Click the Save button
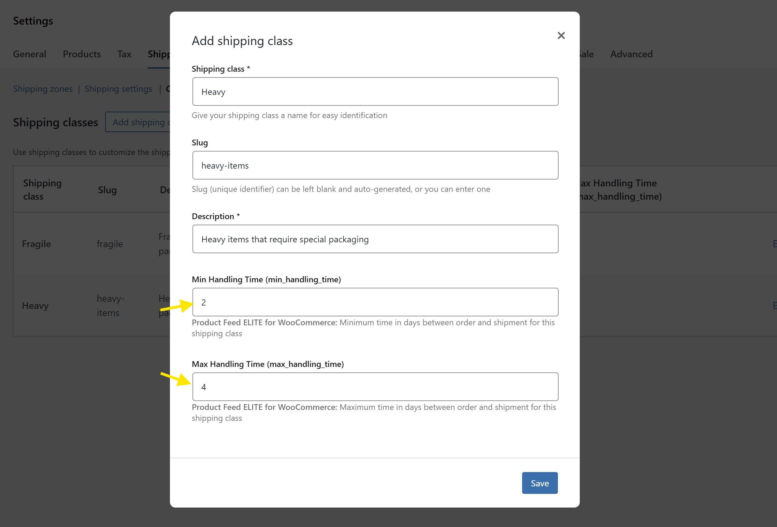 [x=539, y=483]
